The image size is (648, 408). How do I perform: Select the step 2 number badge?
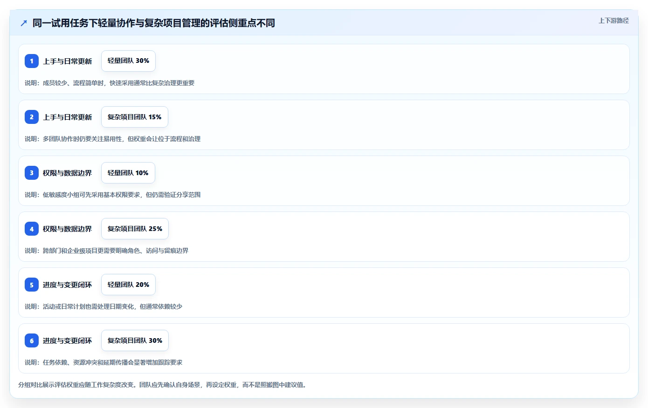(x=32, y=117)
